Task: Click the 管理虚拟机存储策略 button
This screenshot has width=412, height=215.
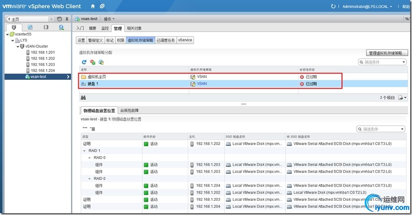Action: pyautogui.click(x=387, y=53)
